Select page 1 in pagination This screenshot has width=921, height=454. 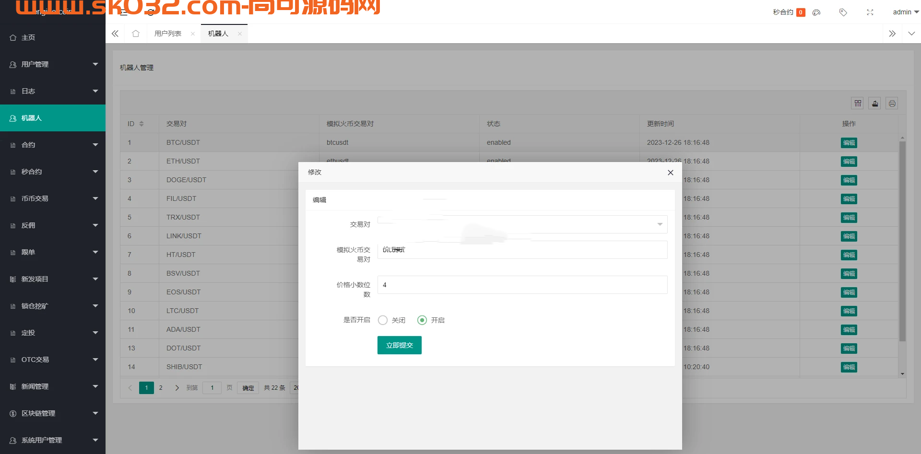point(146,388)
